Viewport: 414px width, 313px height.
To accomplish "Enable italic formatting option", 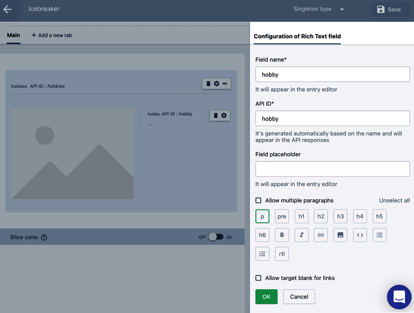I will click(x=301, y=235).
